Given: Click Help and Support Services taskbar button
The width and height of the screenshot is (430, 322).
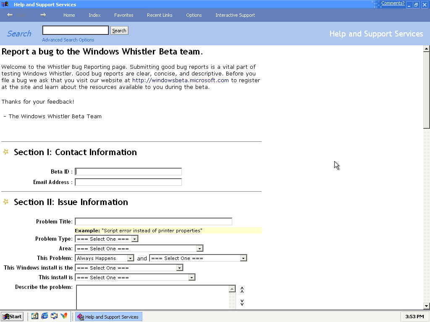Looking at the screenshot, I should (x=109, y=317).
